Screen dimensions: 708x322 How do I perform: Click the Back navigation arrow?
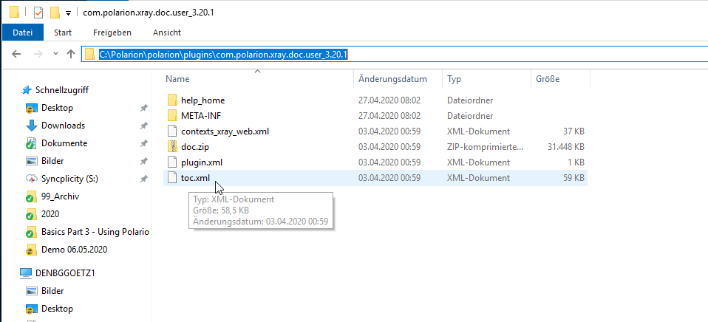(x=17, y=54)
